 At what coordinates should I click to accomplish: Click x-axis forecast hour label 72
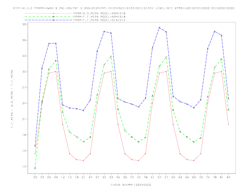point(201,177)
